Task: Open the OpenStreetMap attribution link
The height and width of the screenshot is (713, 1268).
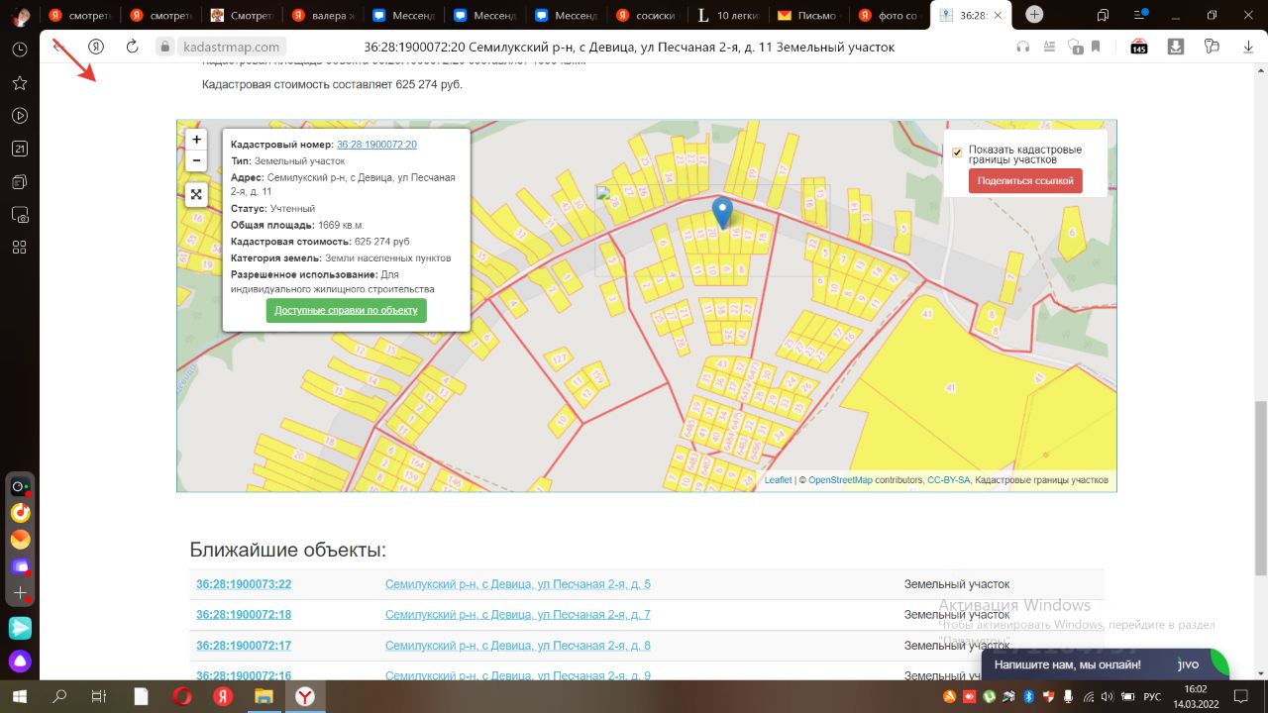Action: click(840, 480)
